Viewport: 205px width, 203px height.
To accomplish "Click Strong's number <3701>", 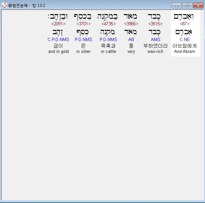I will [x=83, y=24].
